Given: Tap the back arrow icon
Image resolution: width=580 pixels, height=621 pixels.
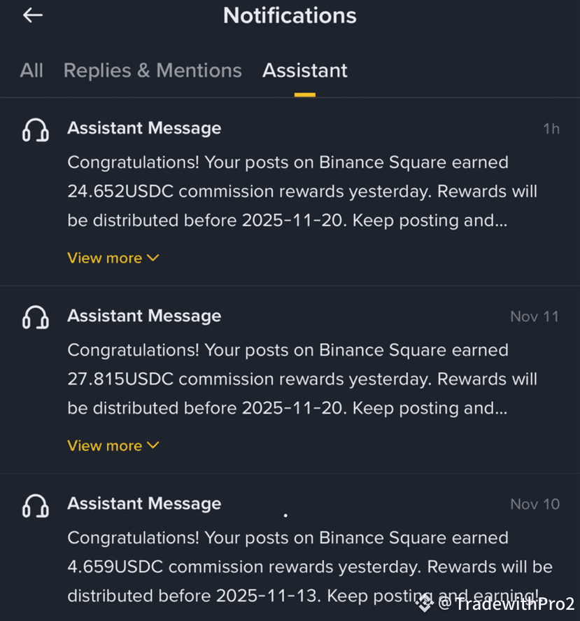Looking at the screenshot, I should [33, 15].
